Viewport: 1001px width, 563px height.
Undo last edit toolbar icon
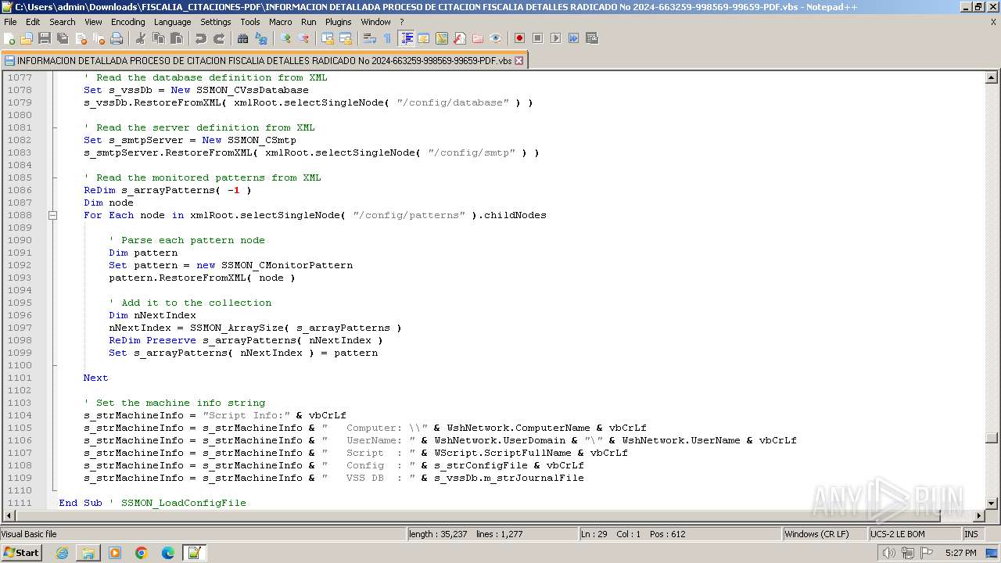coord(201,38)
